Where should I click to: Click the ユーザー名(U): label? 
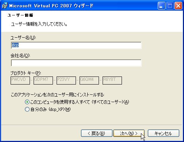23,37
